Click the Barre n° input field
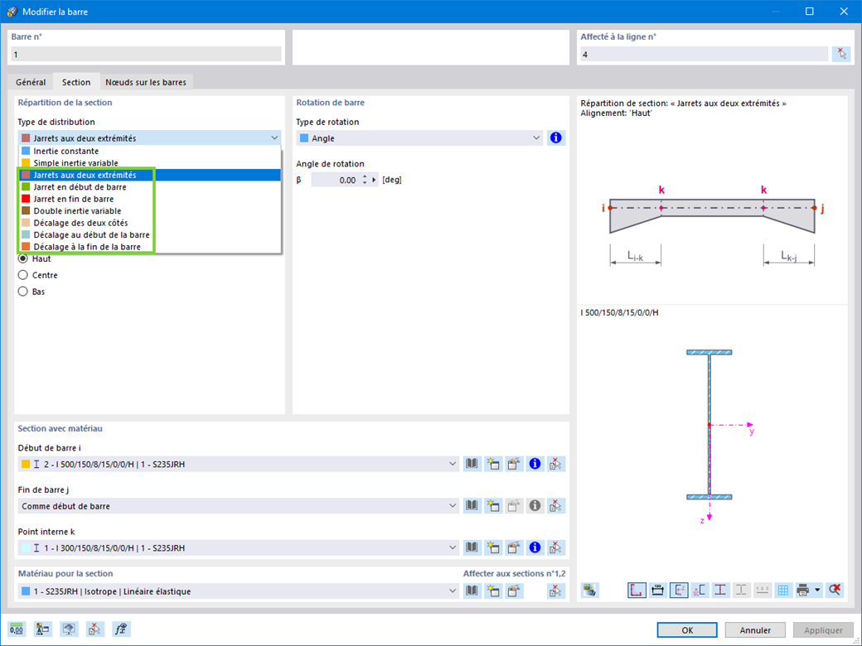Viewport: 862px width, 646px height. [146, 55]
